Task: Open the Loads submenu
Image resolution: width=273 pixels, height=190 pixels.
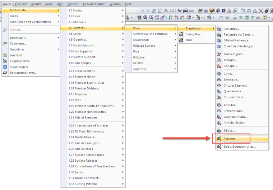Action: click(31, 16)
